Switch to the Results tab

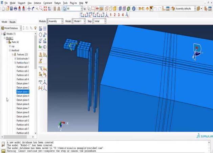[x=13, y=22]
